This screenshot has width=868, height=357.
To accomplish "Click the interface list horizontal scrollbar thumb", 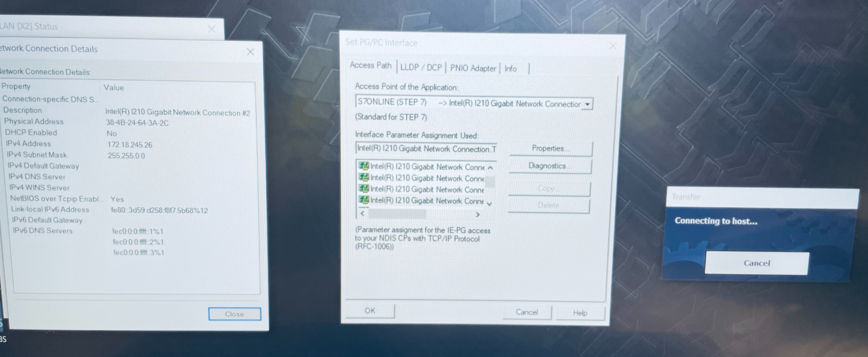I will (397, 214).
